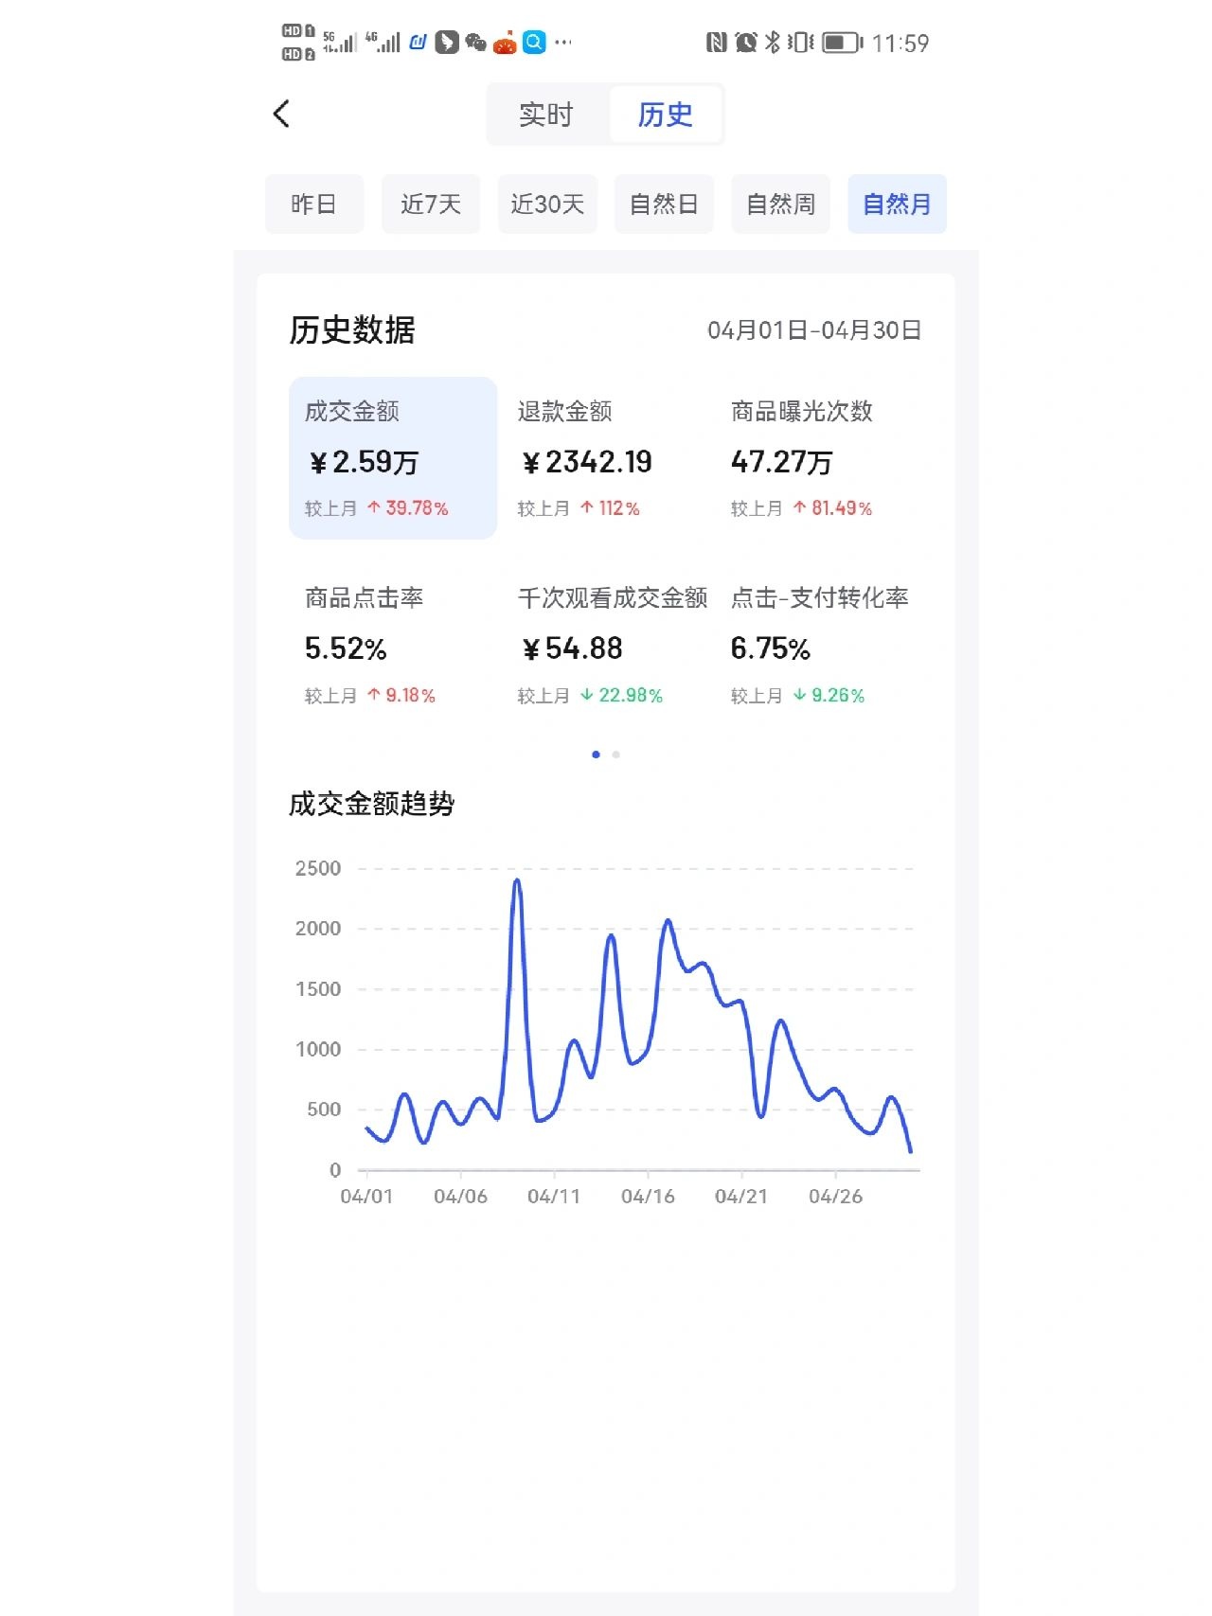Select the 历史 tab
1212x1616 pixels.
665,115
